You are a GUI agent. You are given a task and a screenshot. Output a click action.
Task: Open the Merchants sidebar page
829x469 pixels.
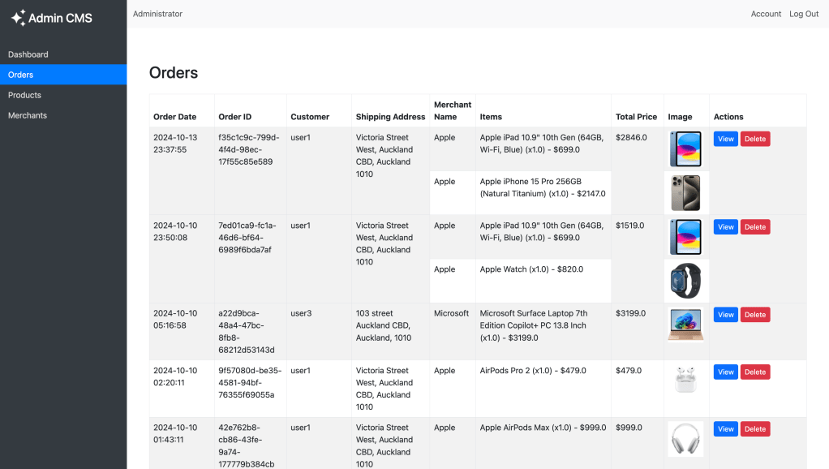point(28,115)
